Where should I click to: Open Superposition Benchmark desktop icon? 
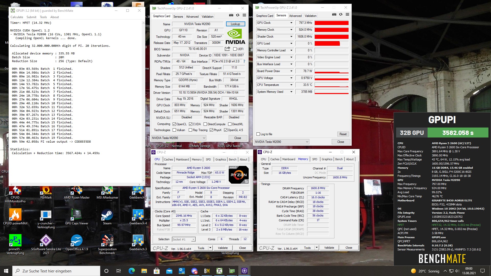click(107, 244)
